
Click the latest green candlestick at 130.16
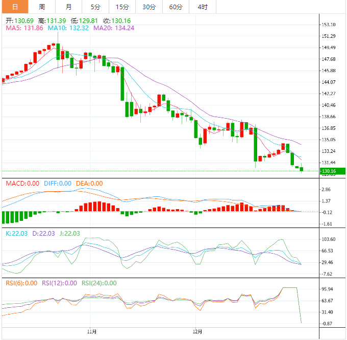(x=301, y=169)
